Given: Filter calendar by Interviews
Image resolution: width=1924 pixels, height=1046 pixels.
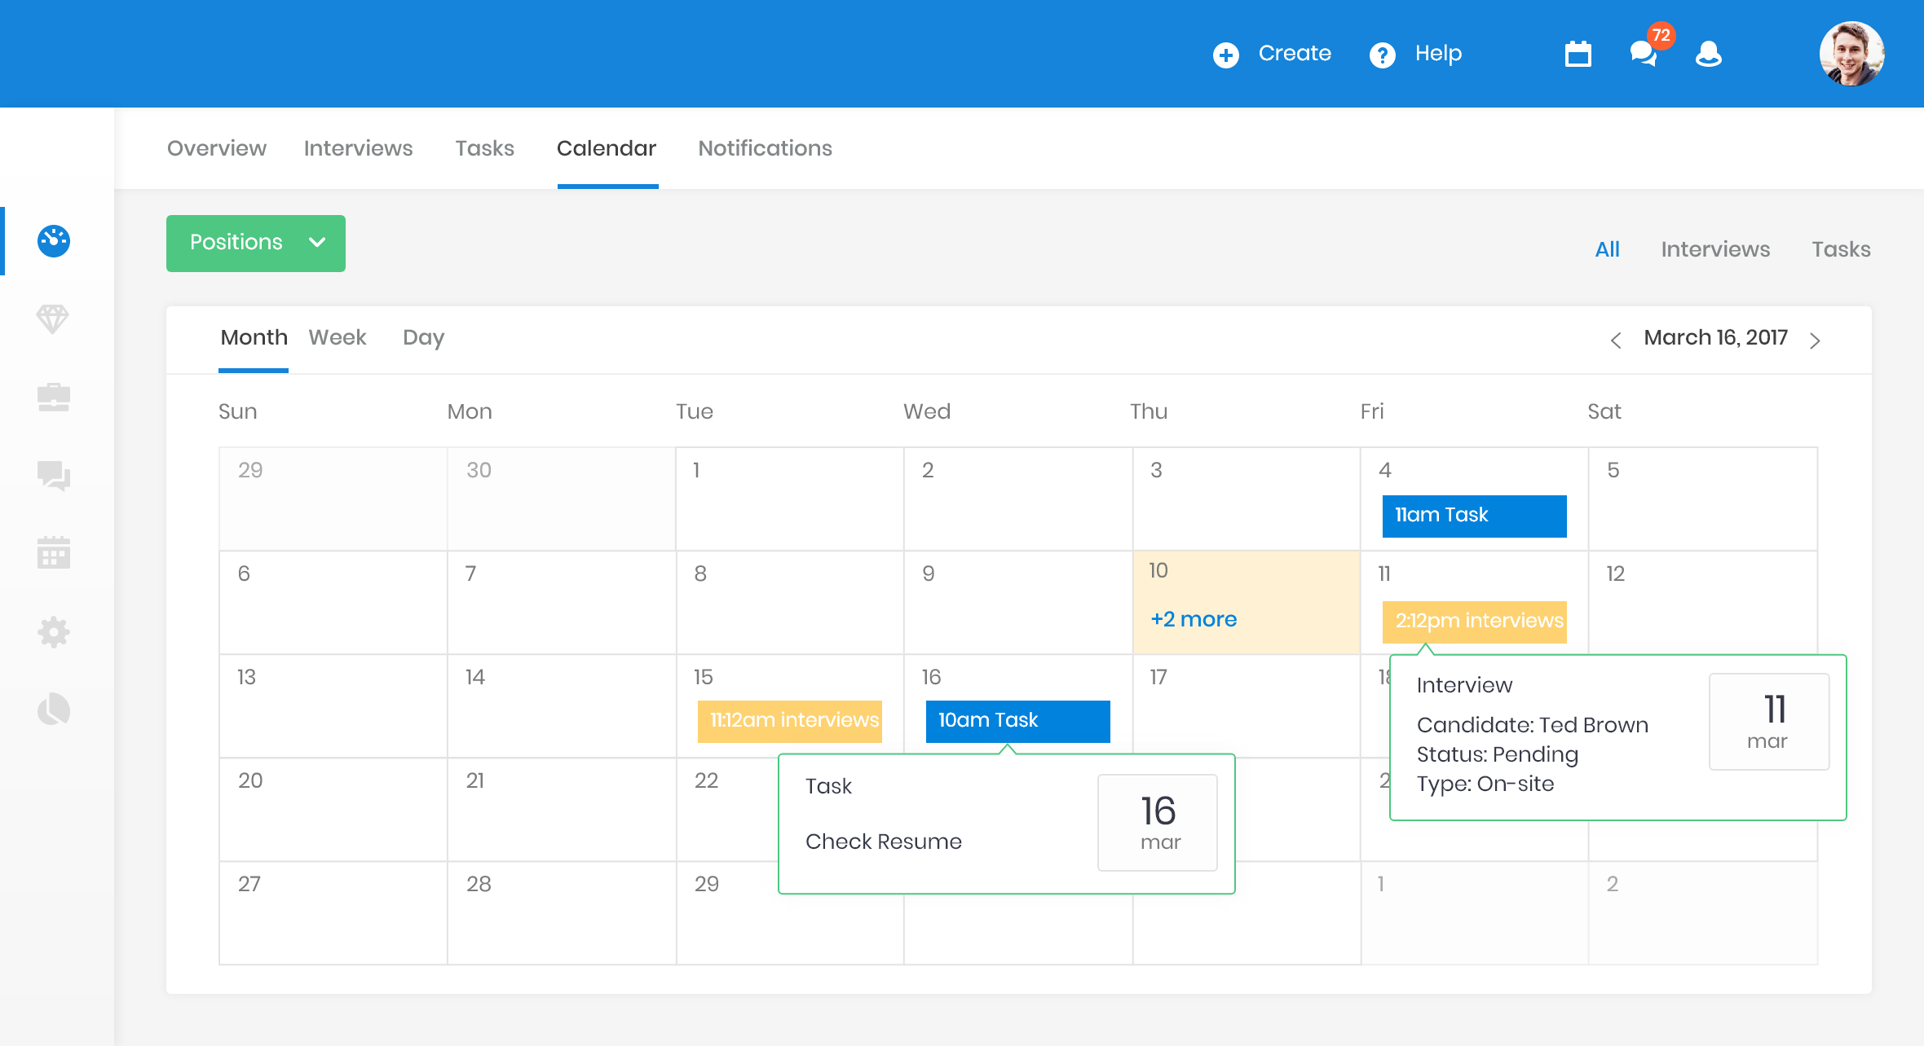Looking at the screenshot, I should pos(1716,249).
